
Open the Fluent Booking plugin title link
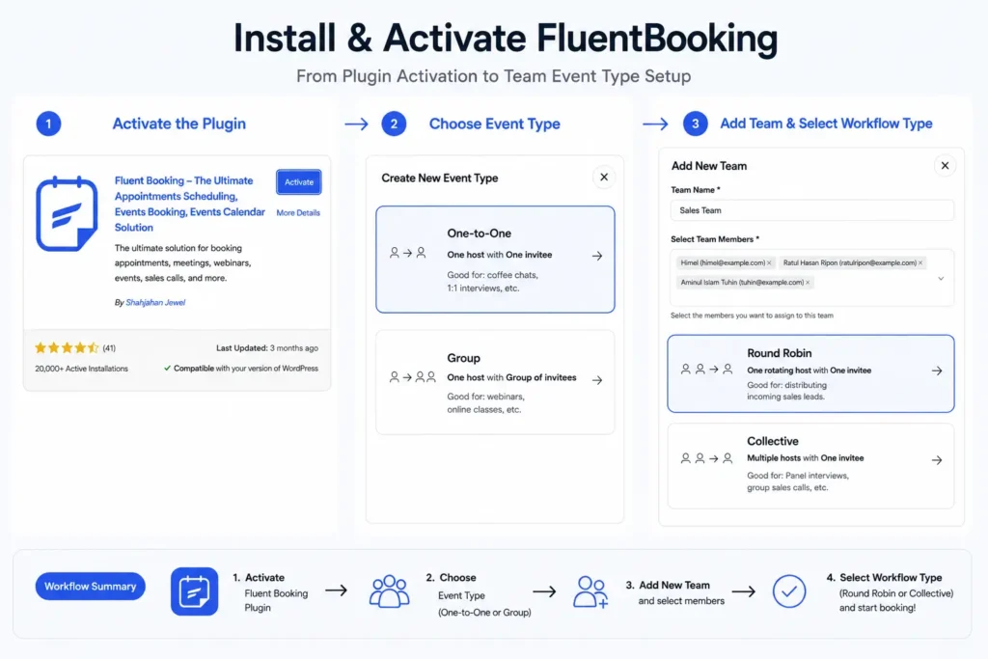point(190,204)
